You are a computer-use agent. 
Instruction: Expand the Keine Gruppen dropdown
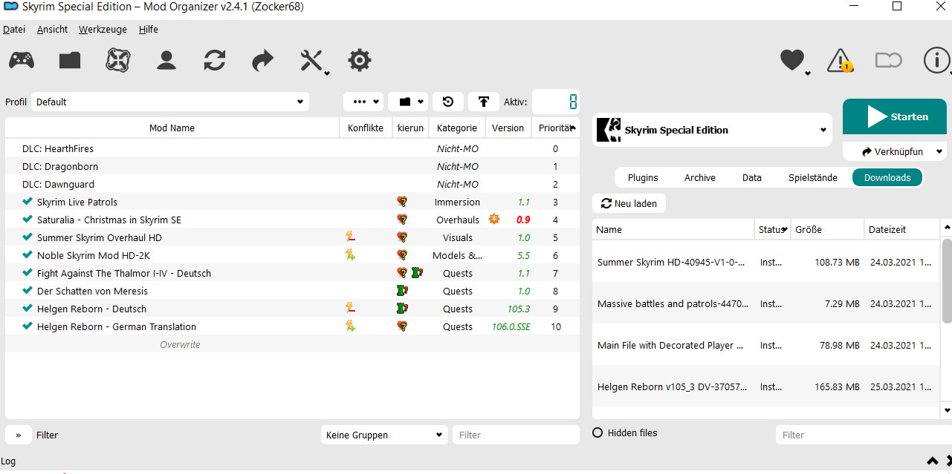pos(384,435)
